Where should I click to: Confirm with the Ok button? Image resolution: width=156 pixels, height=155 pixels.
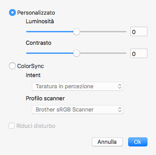click(x=138, y=142)
